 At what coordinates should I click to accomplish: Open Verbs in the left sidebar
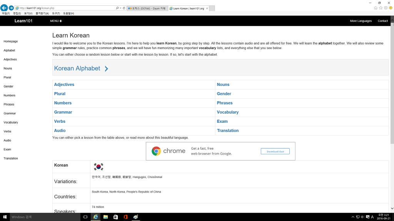click(x=8, y=132)
